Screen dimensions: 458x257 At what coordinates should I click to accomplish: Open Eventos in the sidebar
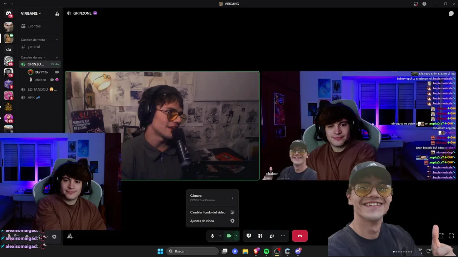[40, 26]
